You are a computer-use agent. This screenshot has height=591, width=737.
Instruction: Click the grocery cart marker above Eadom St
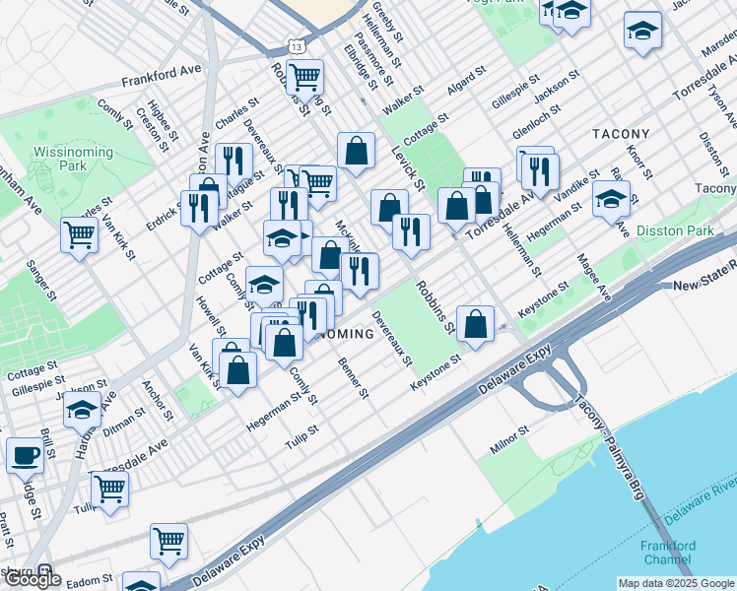tap(169, 542)
